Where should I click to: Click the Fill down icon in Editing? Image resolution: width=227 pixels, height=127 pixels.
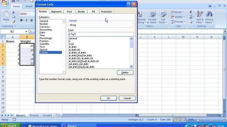pos(191,17)
